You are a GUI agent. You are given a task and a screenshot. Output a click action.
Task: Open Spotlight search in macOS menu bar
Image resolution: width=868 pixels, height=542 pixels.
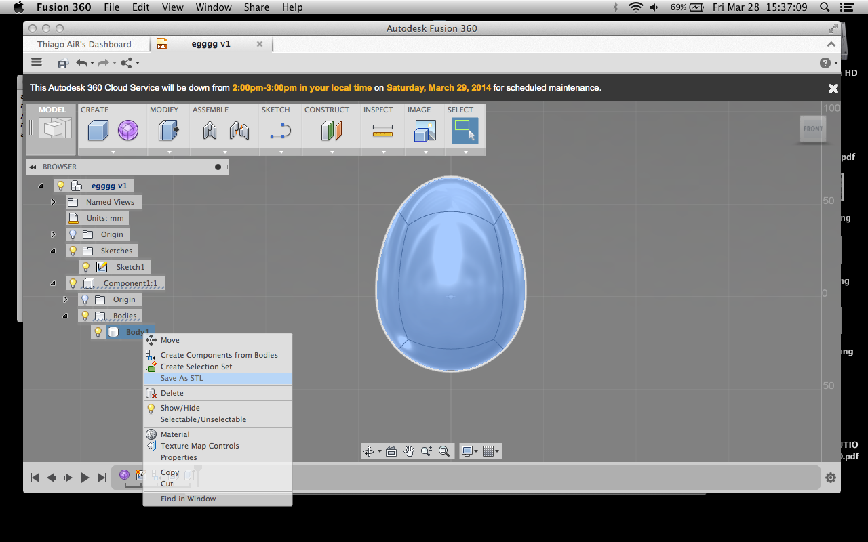pyautogui.click(x=825, y=7)
